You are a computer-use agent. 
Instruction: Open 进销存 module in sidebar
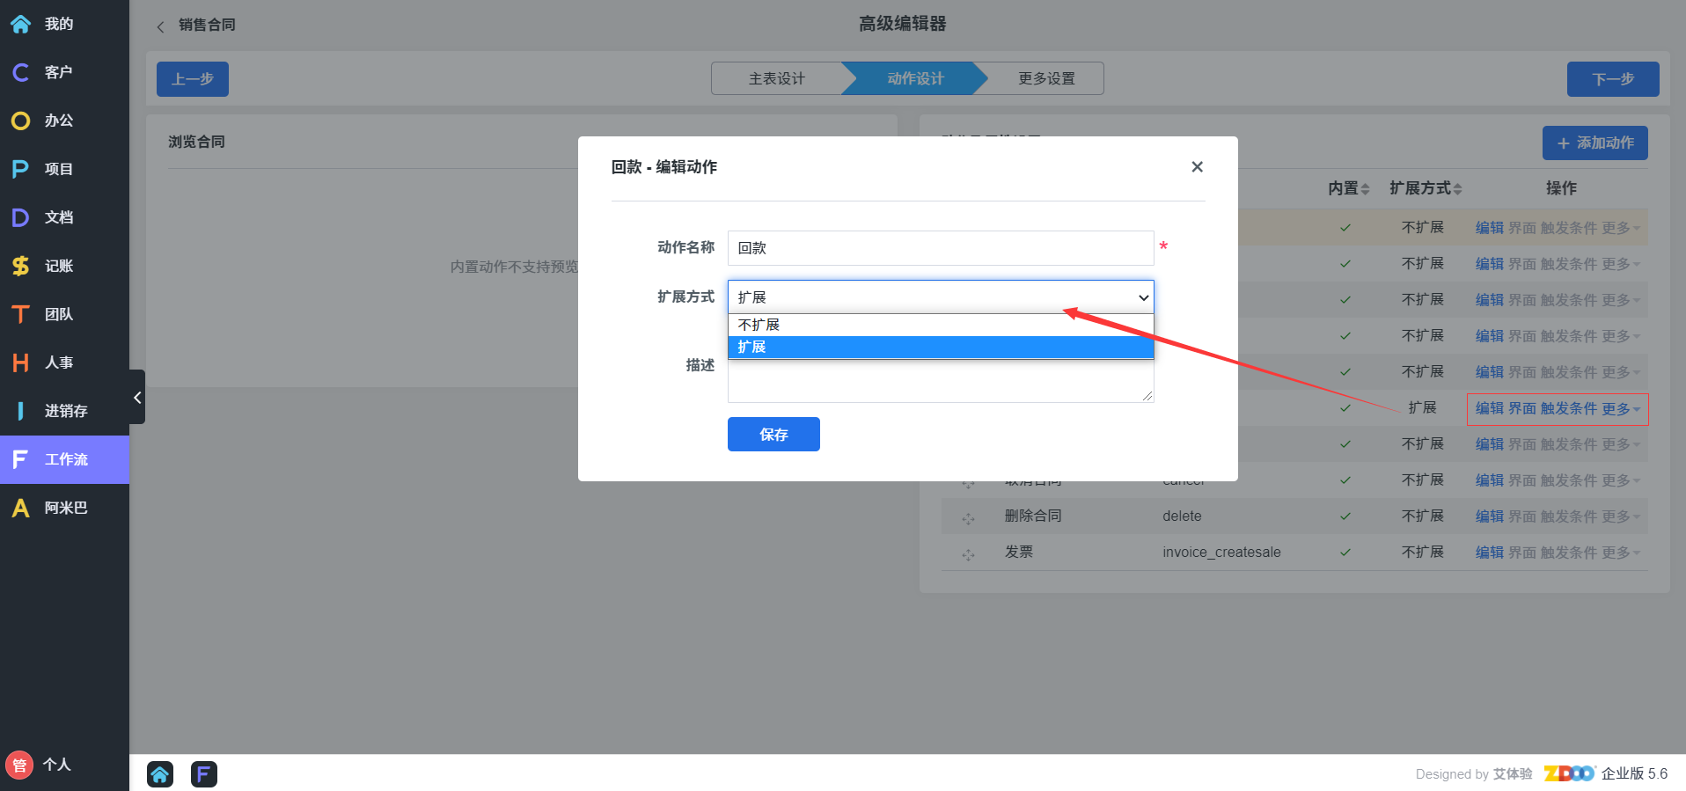(64, 411)
